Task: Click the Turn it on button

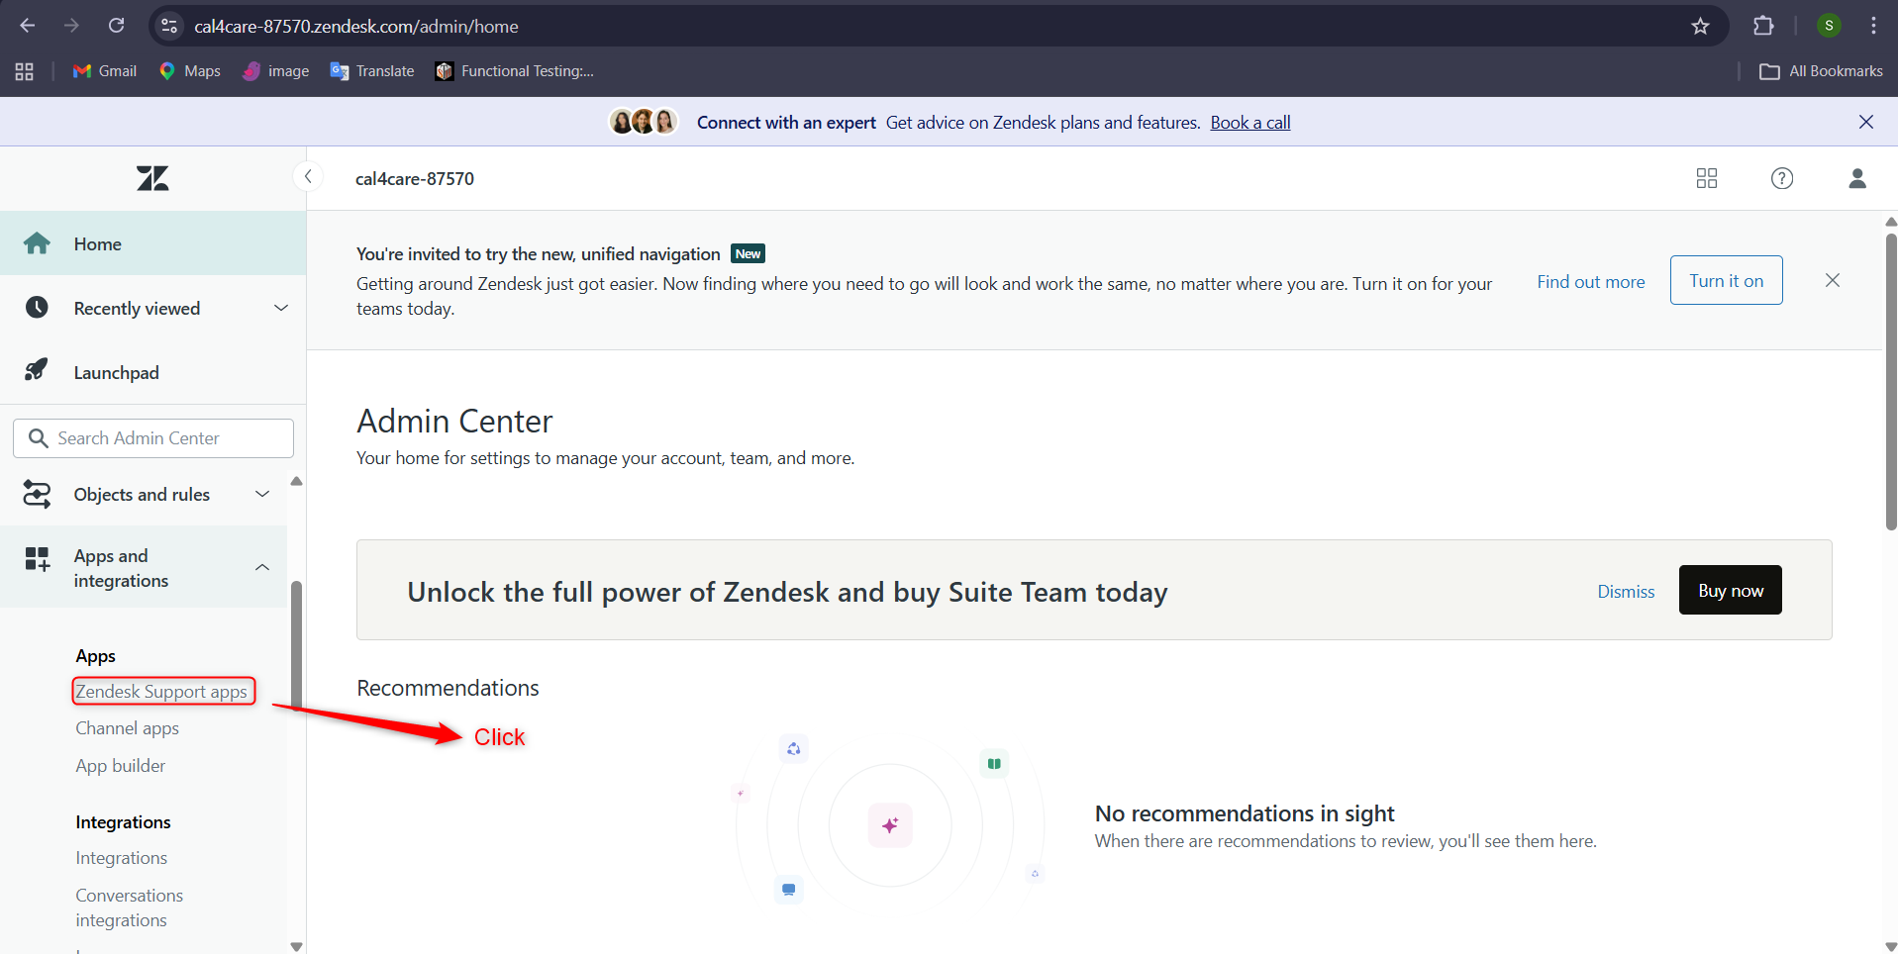Action: 1727,280
